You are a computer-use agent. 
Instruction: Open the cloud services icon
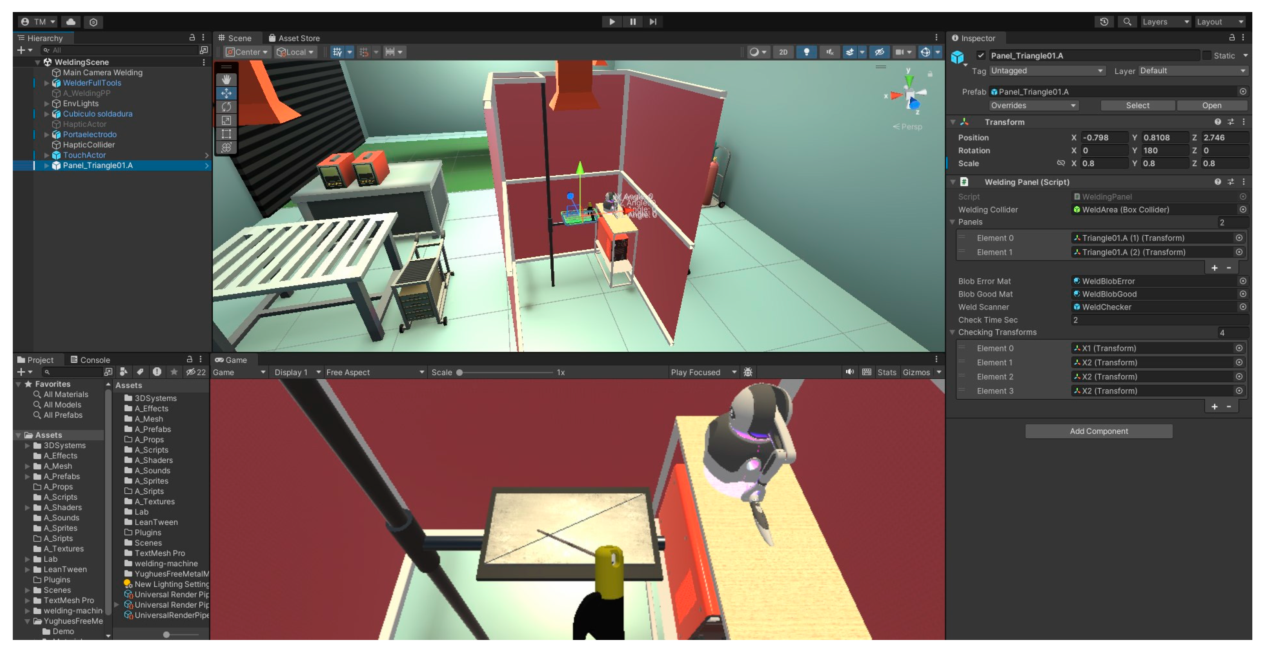71,22
